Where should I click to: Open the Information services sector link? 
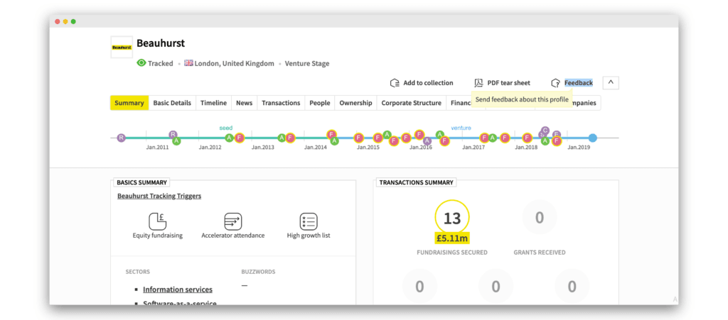[177, 289]
